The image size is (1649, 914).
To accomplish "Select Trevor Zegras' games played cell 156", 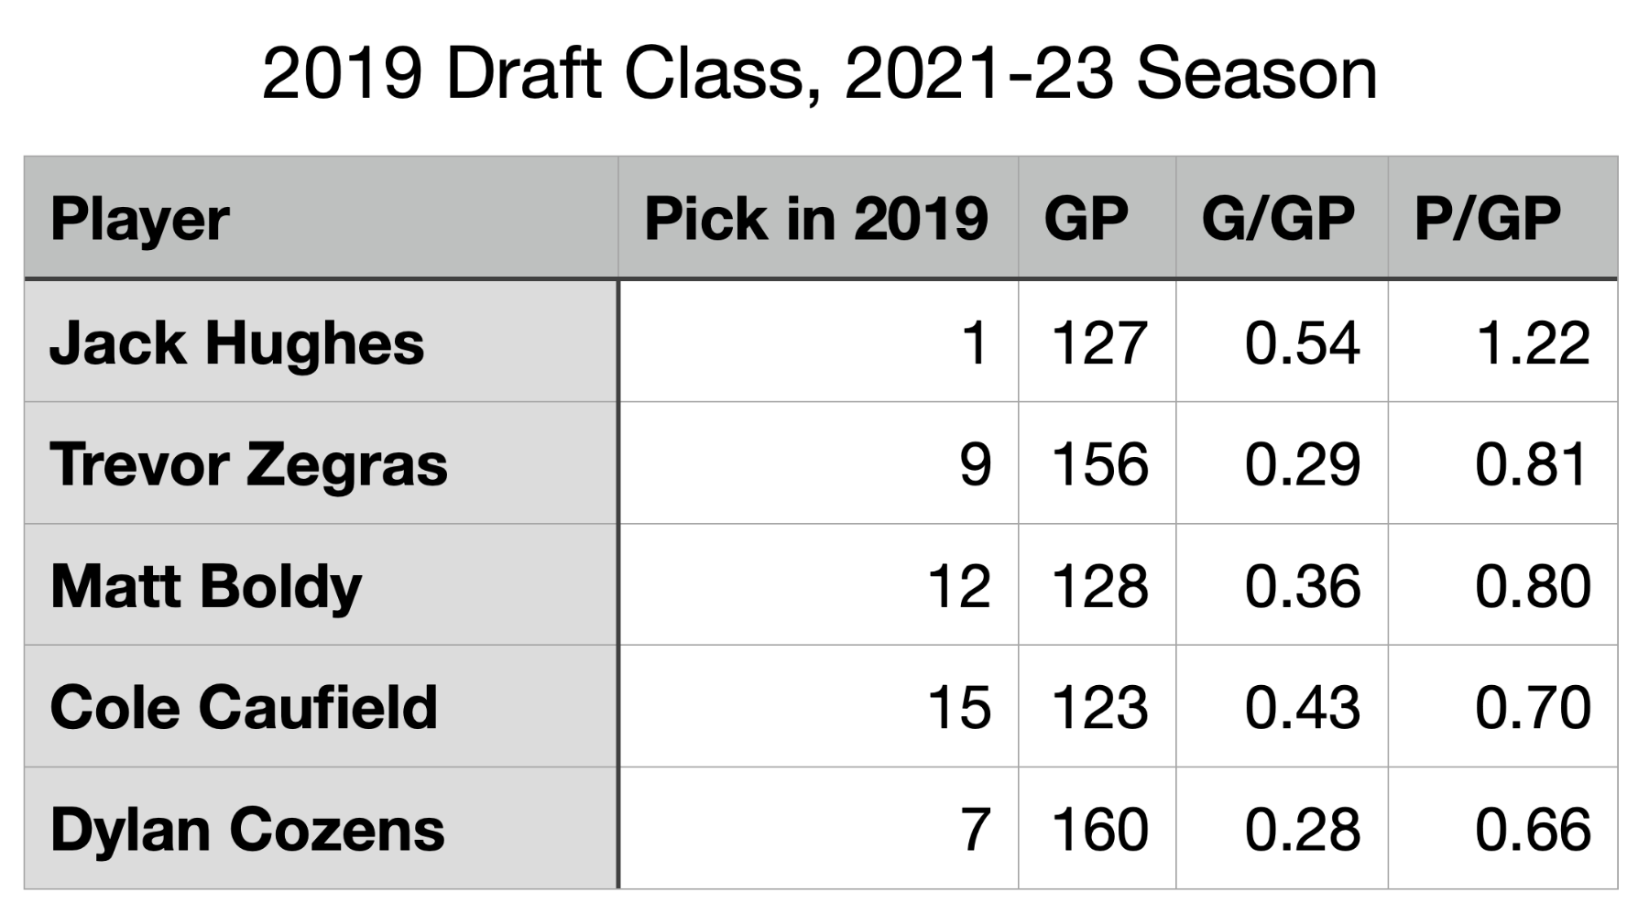I will [1099, 464].
